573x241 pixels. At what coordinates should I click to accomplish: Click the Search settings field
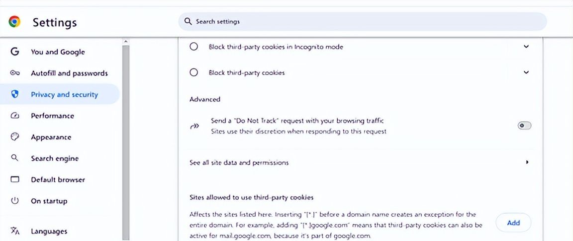[x=362, y=22]
